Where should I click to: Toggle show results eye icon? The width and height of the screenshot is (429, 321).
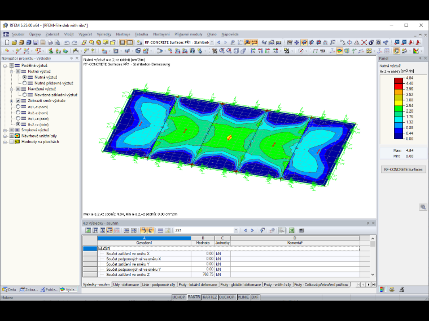pos(247,42)
